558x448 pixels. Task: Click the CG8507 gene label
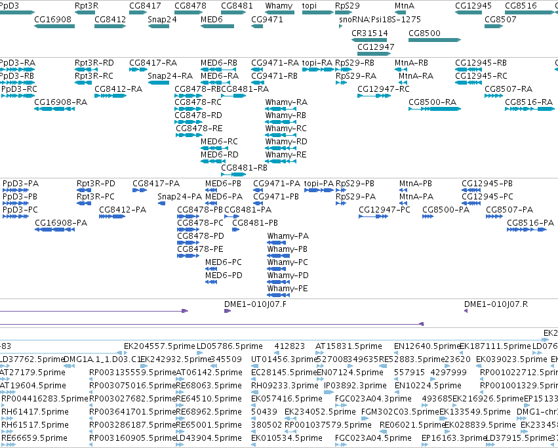(500, 19)
